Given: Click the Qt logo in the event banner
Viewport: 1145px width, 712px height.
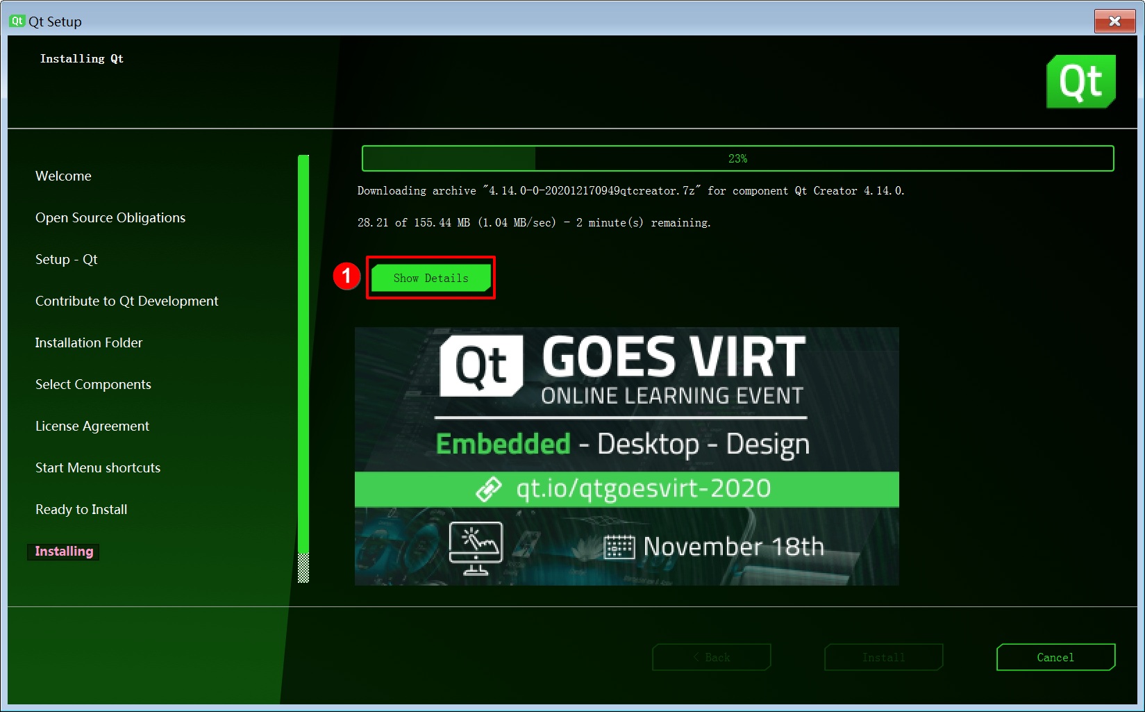Looking at the screenshot, I should click(481, 365).
